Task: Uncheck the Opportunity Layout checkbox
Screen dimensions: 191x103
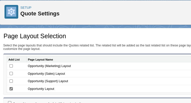Action: (x=11, y=89)
